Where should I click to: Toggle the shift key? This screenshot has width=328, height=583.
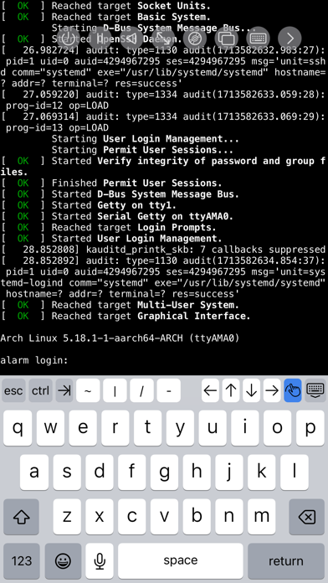[21, 517]
